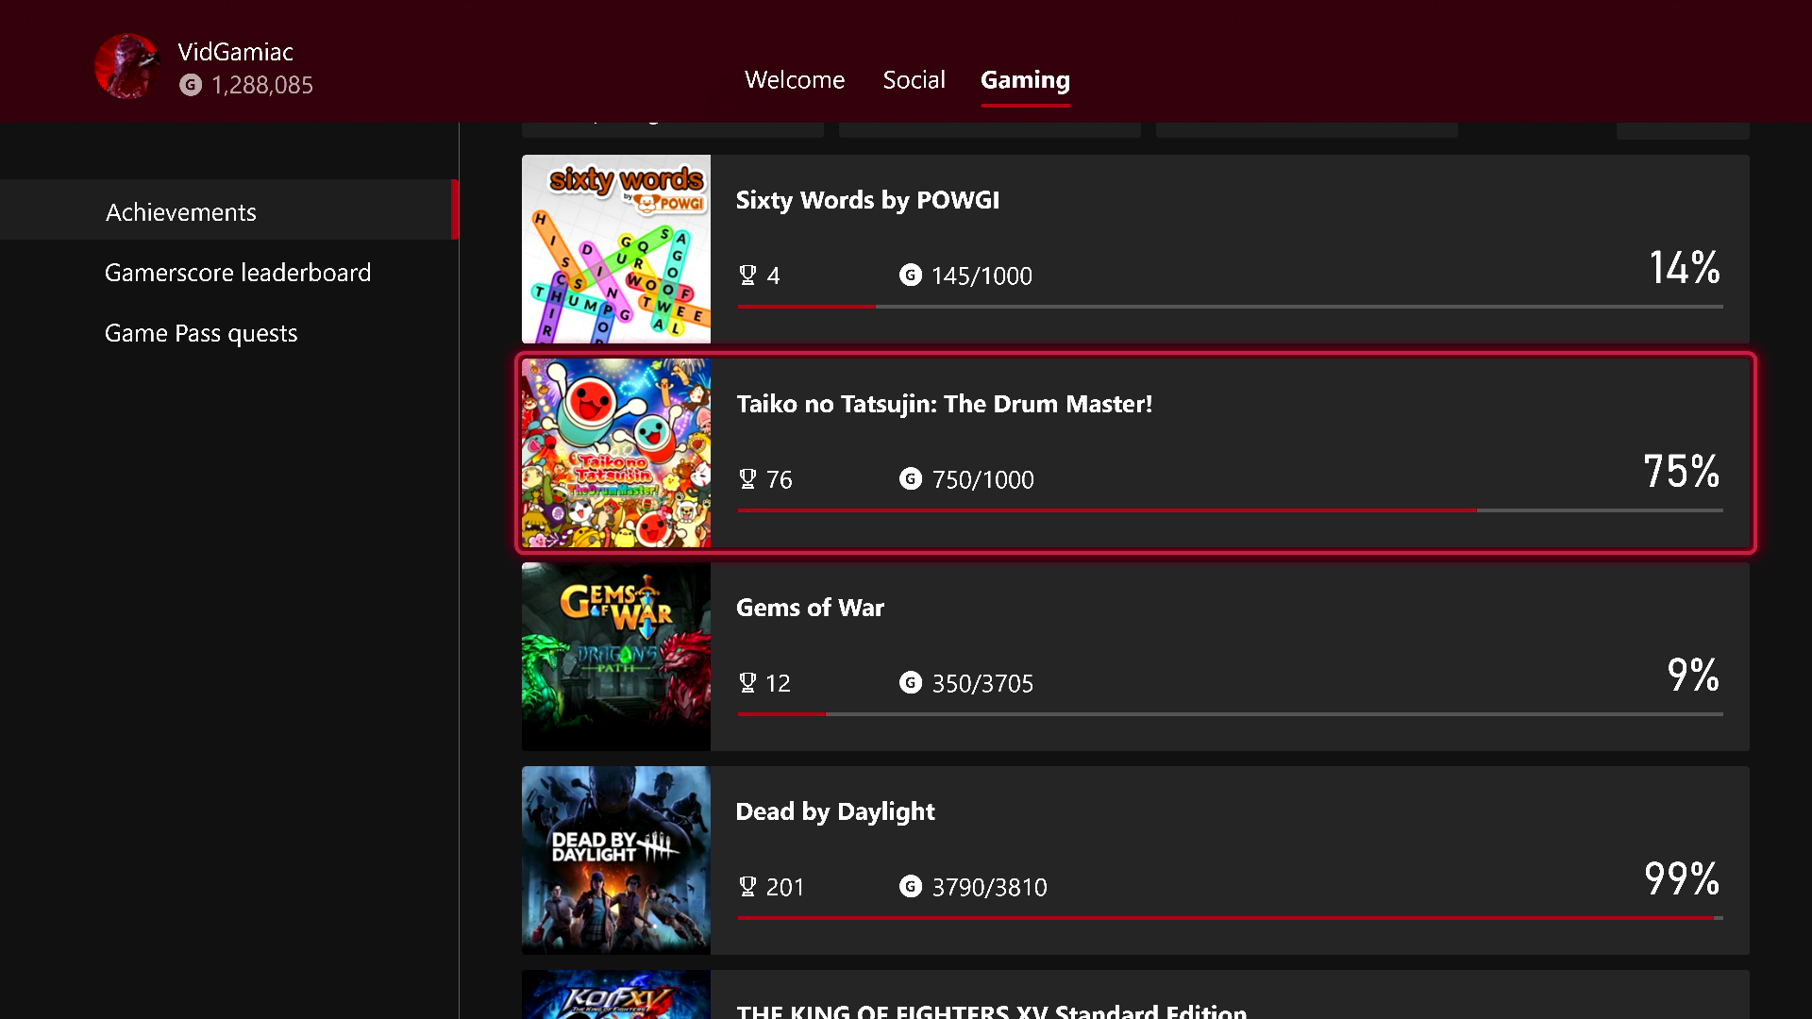This screenshot has height=1019, width=1812.
Task: Open Dead by Daylight game title
Action: click(x=834, y=811)
